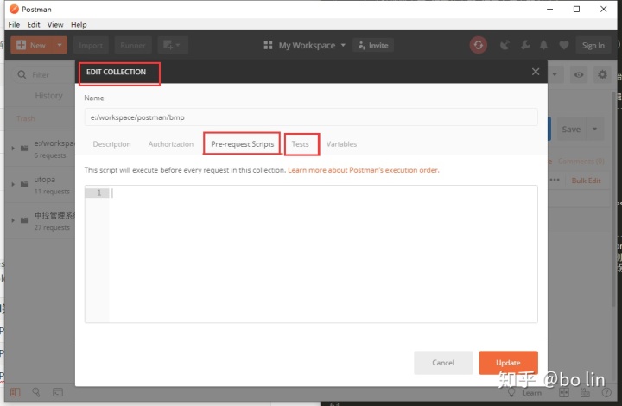Viewport: 622px width, 406px height.
Task: Expand the 中控管理系 collection
Action: coord(13,220)
